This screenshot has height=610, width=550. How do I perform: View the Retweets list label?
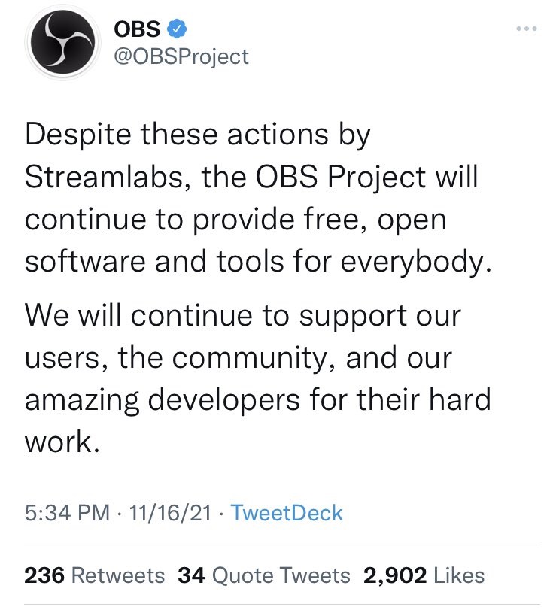pos(118,575)
